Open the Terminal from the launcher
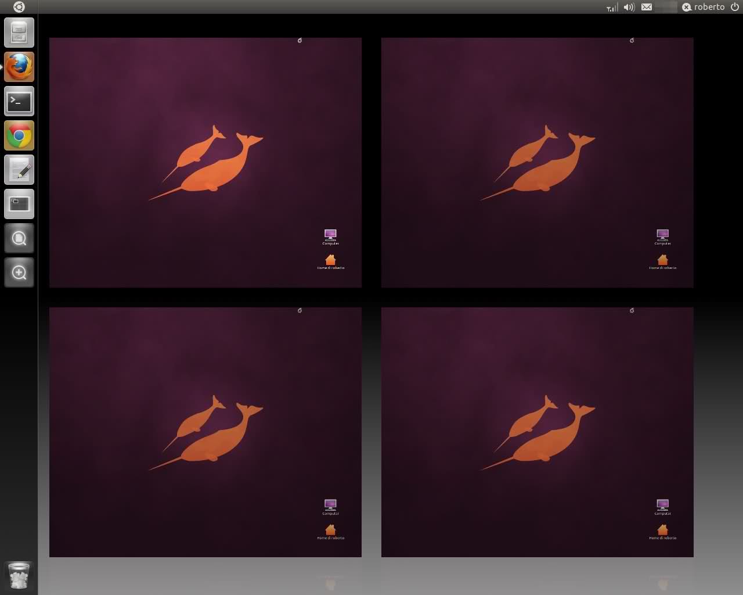The height and width of the screenshot is (595, 743). click(19, 102)
